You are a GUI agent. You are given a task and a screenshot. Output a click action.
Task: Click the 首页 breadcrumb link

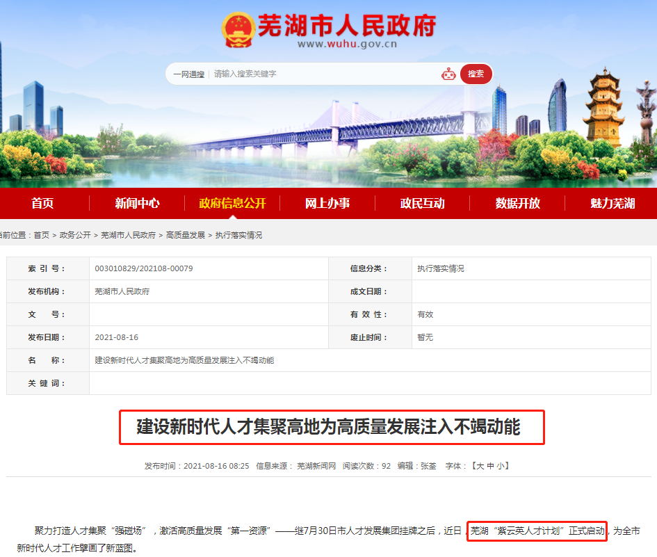[x=42, y=236]
